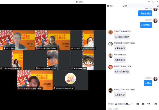Click the megaphone announcement icon

[149, 104]
